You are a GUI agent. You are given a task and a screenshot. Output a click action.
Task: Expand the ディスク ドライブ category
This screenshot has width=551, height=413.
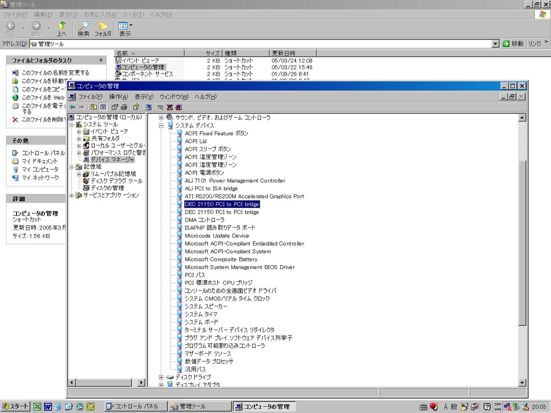click(x=161, y=377)
